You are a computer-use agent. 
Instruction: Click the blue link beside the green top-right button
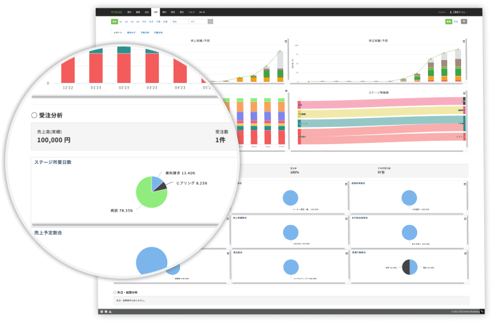tap(455, 22)
